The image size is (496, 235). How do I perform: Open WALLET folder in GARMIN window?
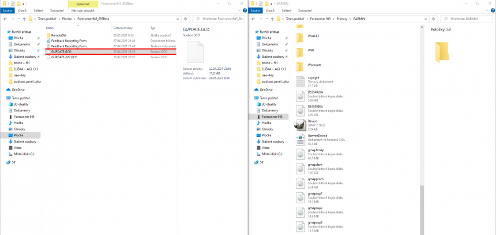[300, 37]
